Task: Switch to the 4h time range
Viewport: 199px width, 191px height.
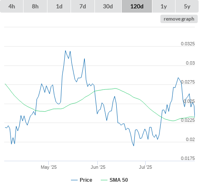Action: point(12,6)
